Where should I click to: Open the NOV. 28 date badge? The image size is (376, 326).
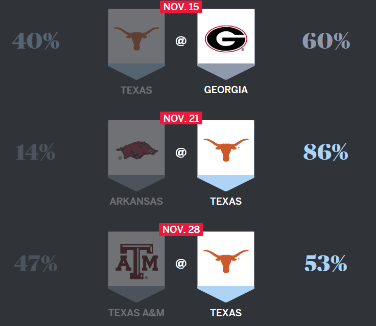[181, 229]
